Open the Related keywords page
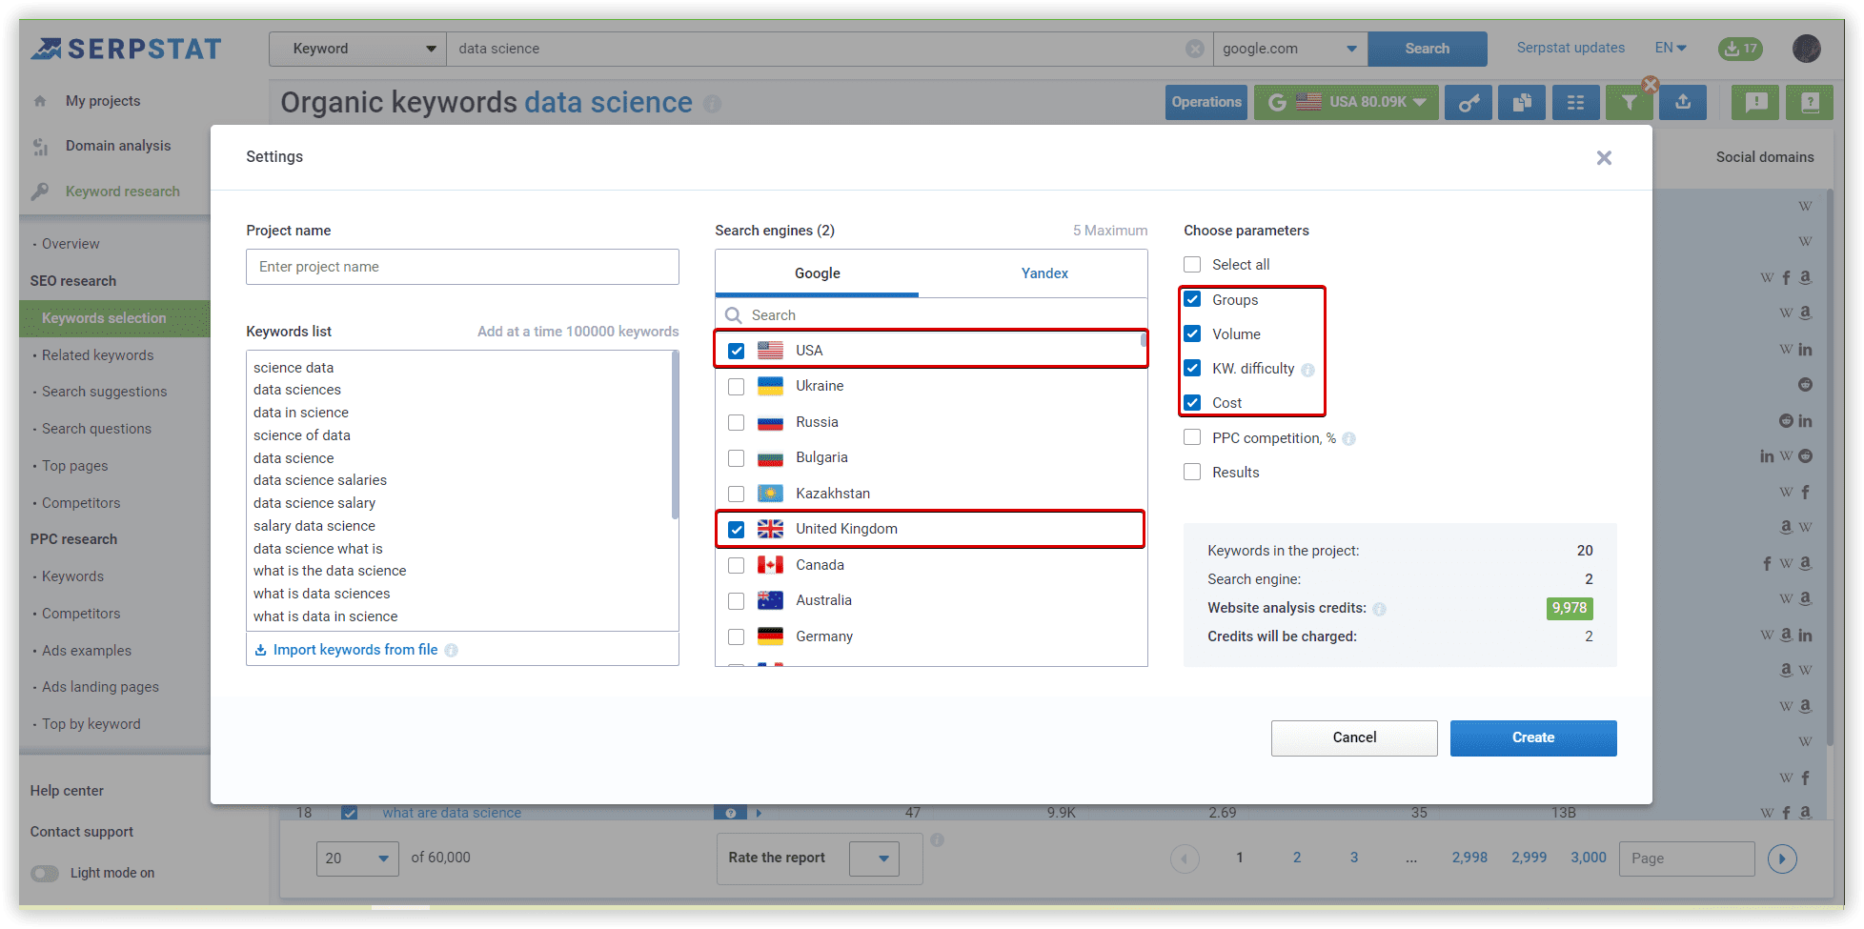The width and height of the screenshot is (1864, 929). coord(98,354)
